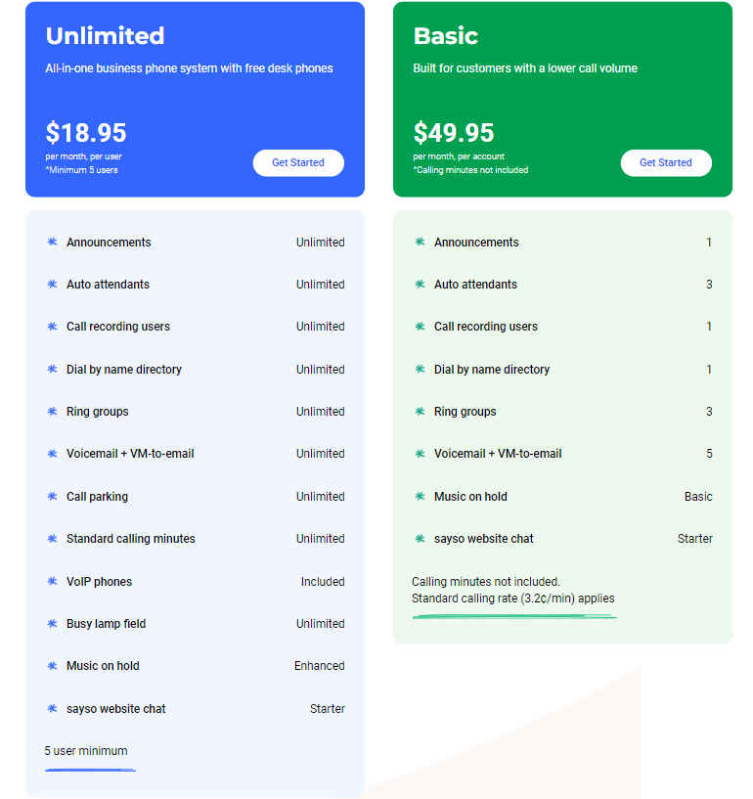Click the green star icon beside Basic Announcements
The width and height of the screenshot is (753, 799).
point(421,243)
